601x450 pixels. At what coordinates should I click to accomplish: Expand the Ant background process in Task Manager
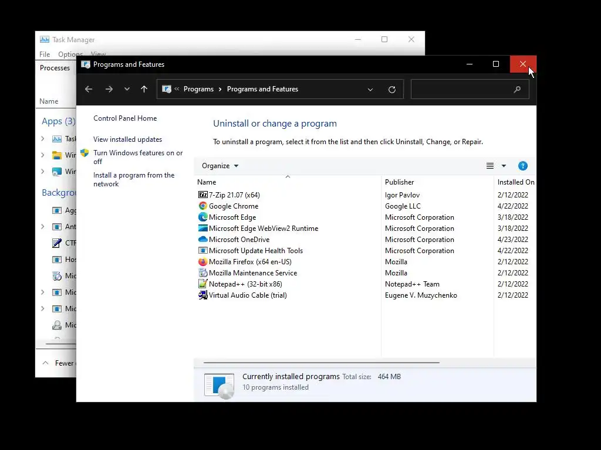coord(42,227)
